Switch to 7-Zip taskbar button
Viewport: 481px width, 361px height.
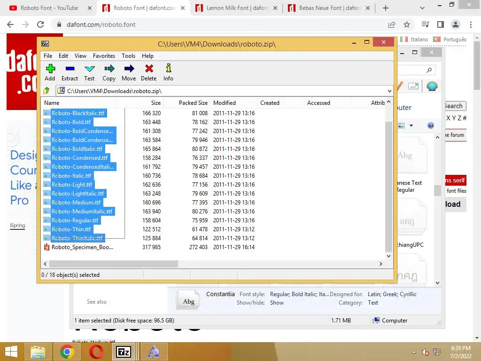pos(124,352)
